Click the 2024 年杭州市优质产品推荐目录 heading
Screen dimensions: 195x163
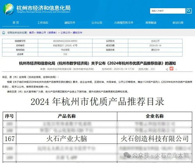tap(97, 101)
